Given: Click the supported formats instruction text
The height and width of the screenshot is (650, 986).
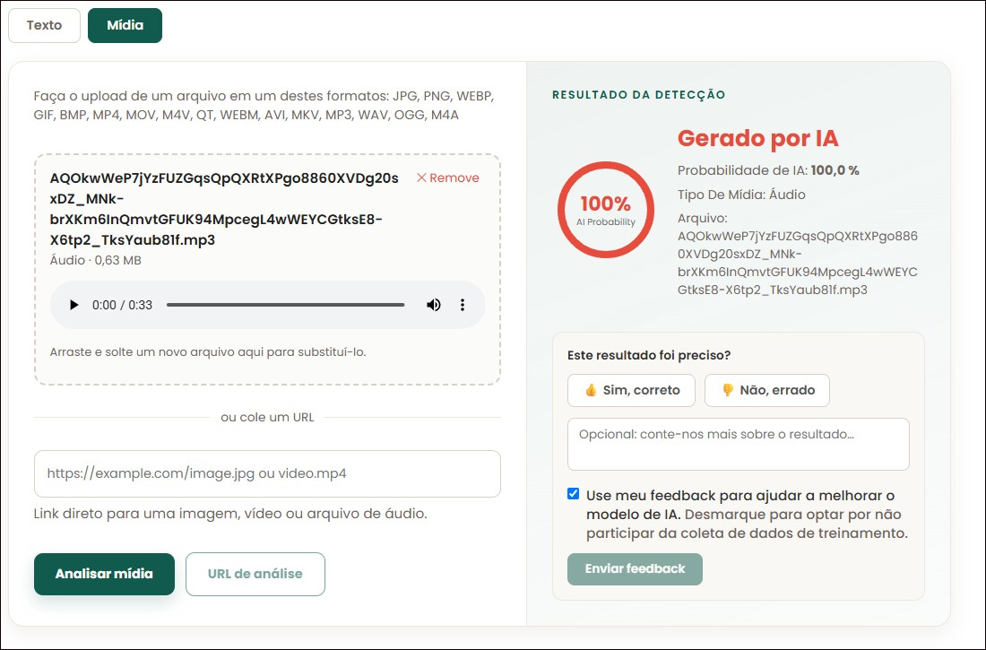Looking at the screenshot, I should click(264, 106).
